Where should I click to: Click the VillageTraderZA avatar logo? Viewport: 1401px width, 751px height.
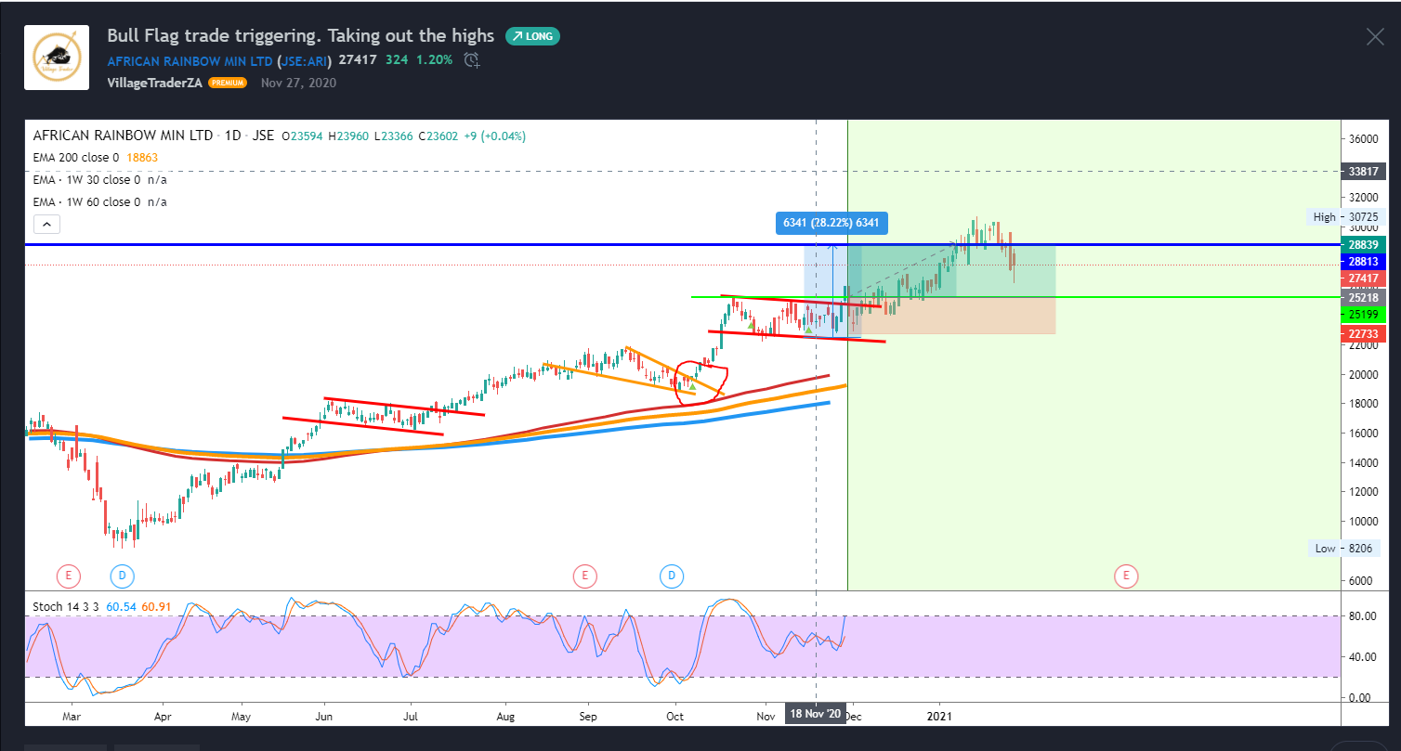tap(56, 58)
